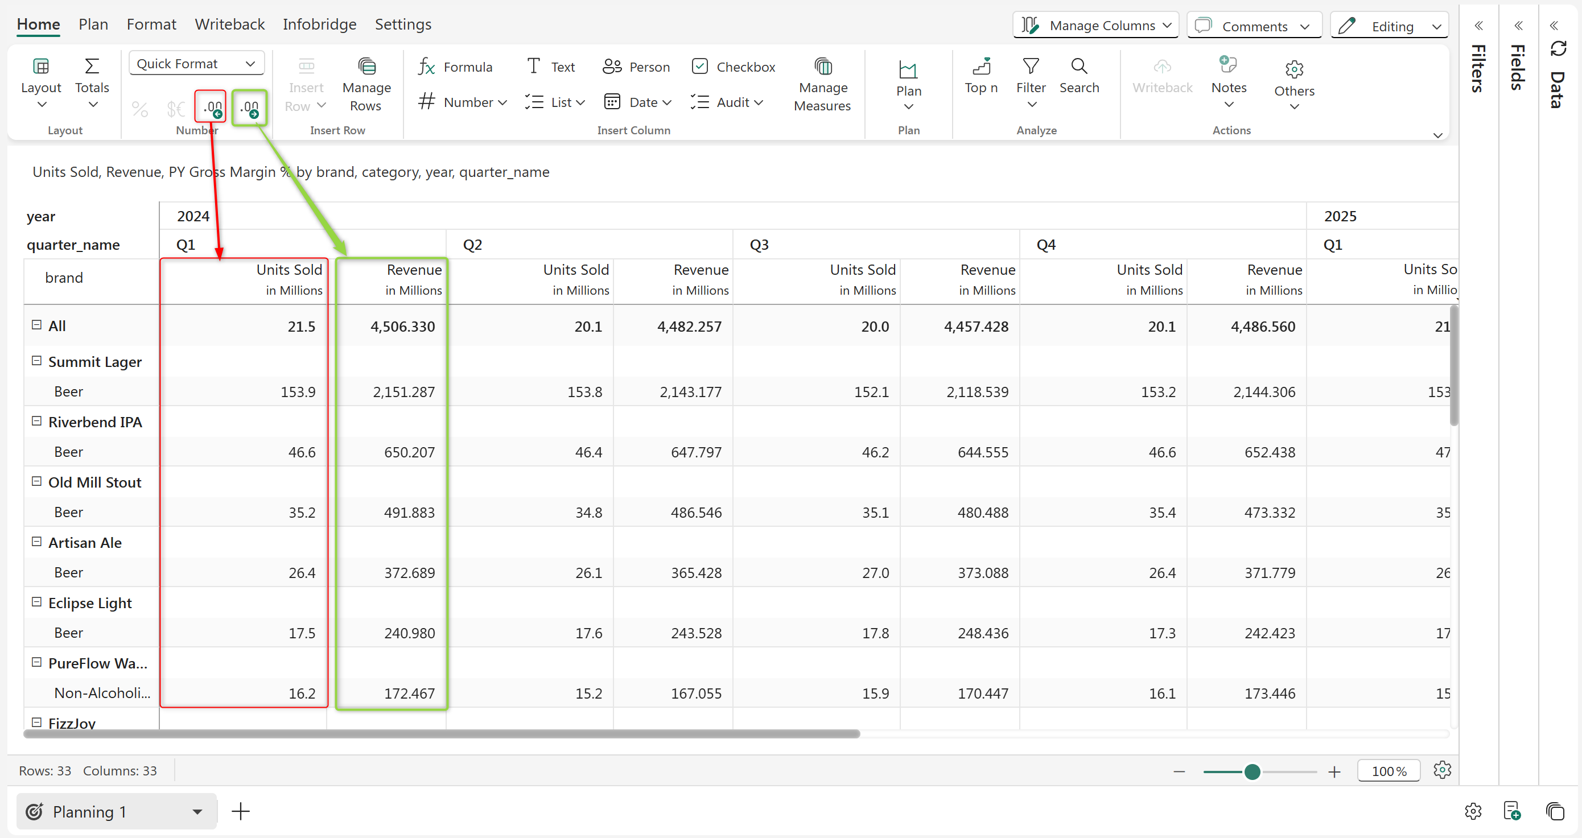Click the increase decimal places icon

pyautogui.click(x=249, y=108)
